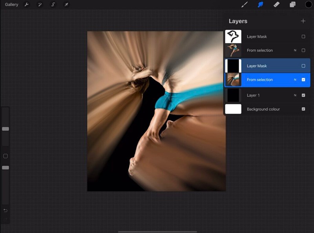314x233 pixels.
Task: Toggle visibility of Layer 1
Action: click(x=303, y=95)
